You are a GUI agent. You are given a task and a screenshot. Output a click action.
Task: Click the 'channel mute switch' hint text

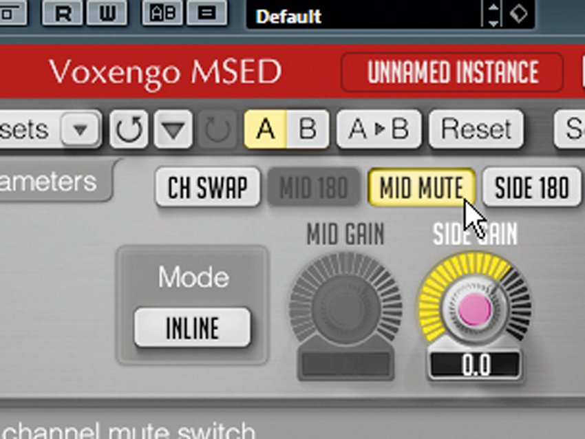[x=127, y=430]
